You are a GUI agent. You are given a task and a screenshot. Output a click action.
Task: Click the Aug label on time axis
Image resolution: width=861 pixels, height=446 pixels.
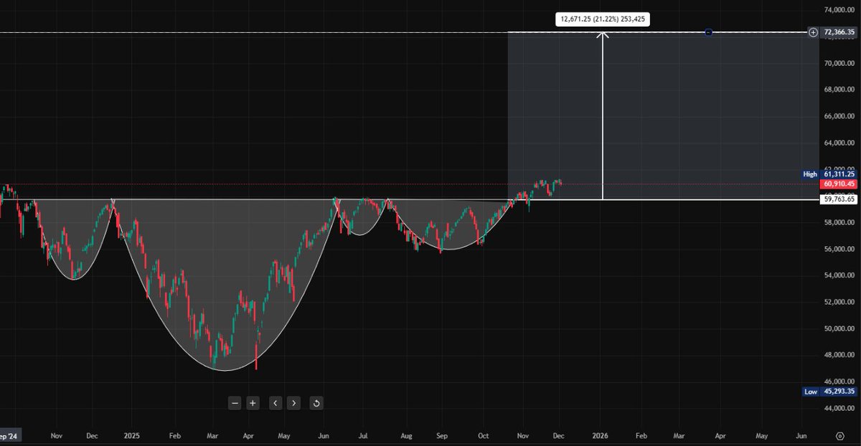406,435
